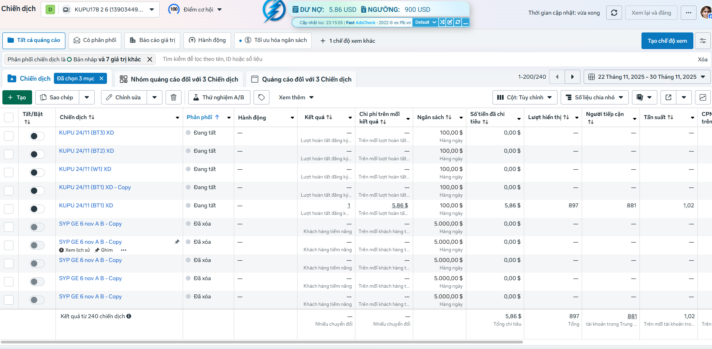Image resolution: width=712 pixels, height=349 pixels.
Task: Open the three-dot menu beside Xem lại và đăng
Action: click(x=689, y=13)
